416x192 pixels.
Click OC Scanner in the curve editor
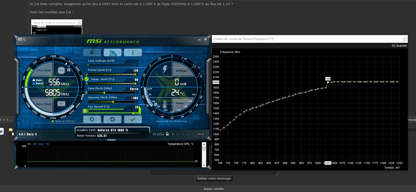399,46
